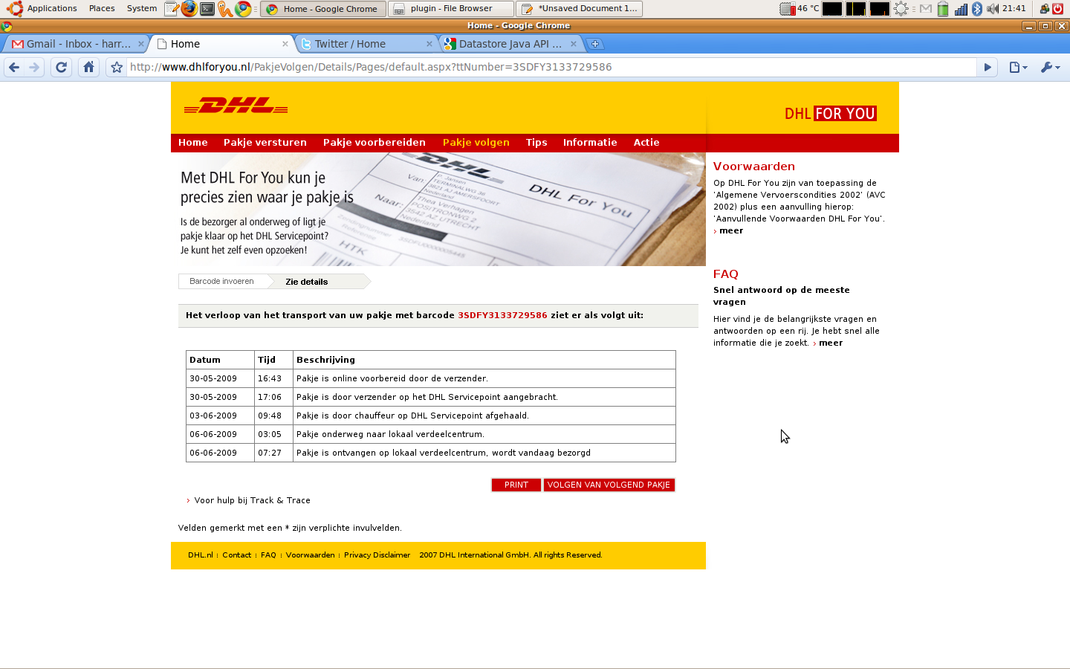Click the 21:41 panel clock

point(1014,9)
